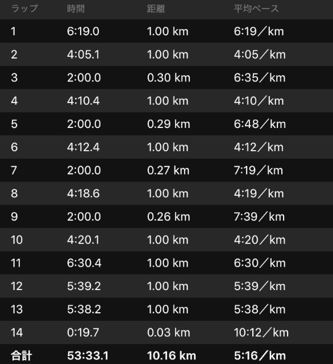Select lap 3 distance 0.30 km

point(169,77)
